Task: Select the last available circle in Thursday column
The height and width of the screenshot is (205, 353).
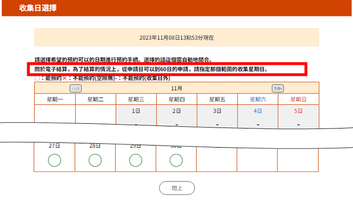Action: tap(176, 160)
